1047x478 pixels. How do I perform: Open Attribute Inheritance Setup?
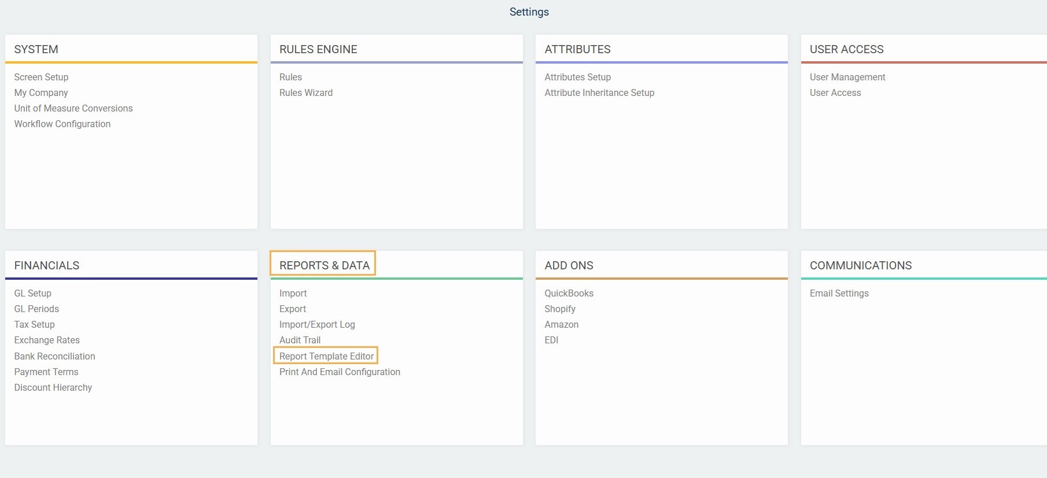click(x=599, y=92)
